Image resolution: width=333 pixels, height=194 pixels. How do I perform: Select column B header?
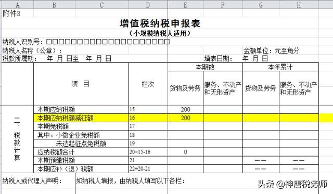click(x=54, y=5)
